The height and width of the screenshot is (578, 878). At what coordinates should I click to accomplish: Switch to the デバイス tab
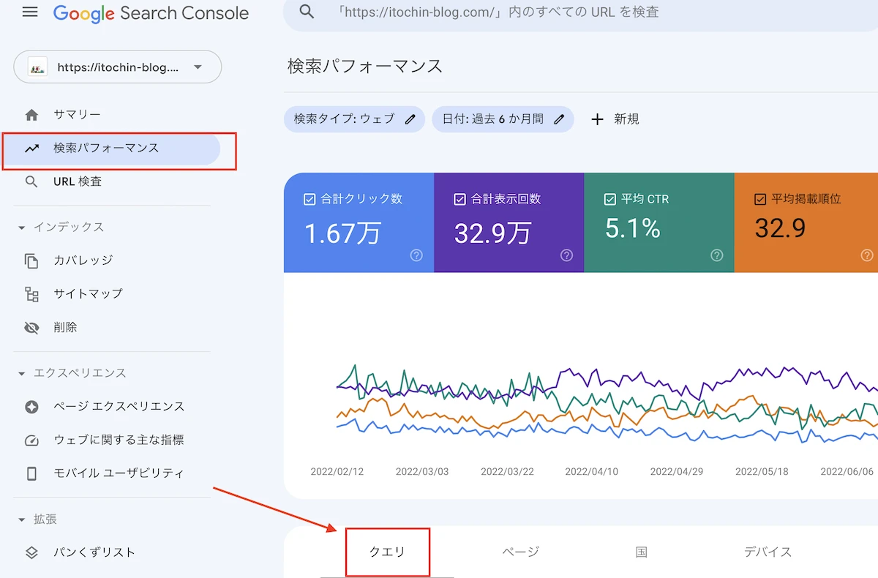tap(768, 552)
